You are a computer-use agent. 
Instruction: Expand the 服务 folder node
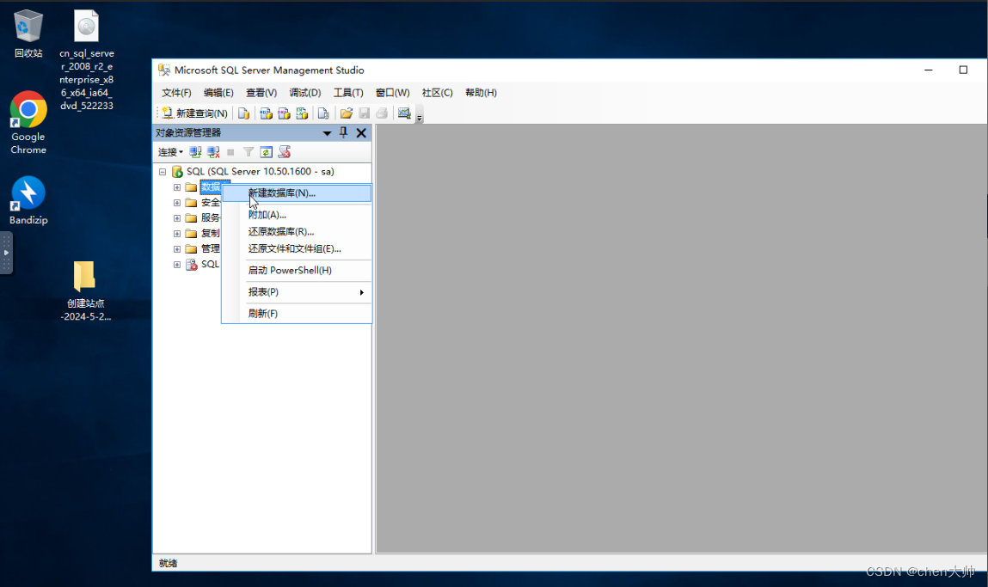[177, 218]
